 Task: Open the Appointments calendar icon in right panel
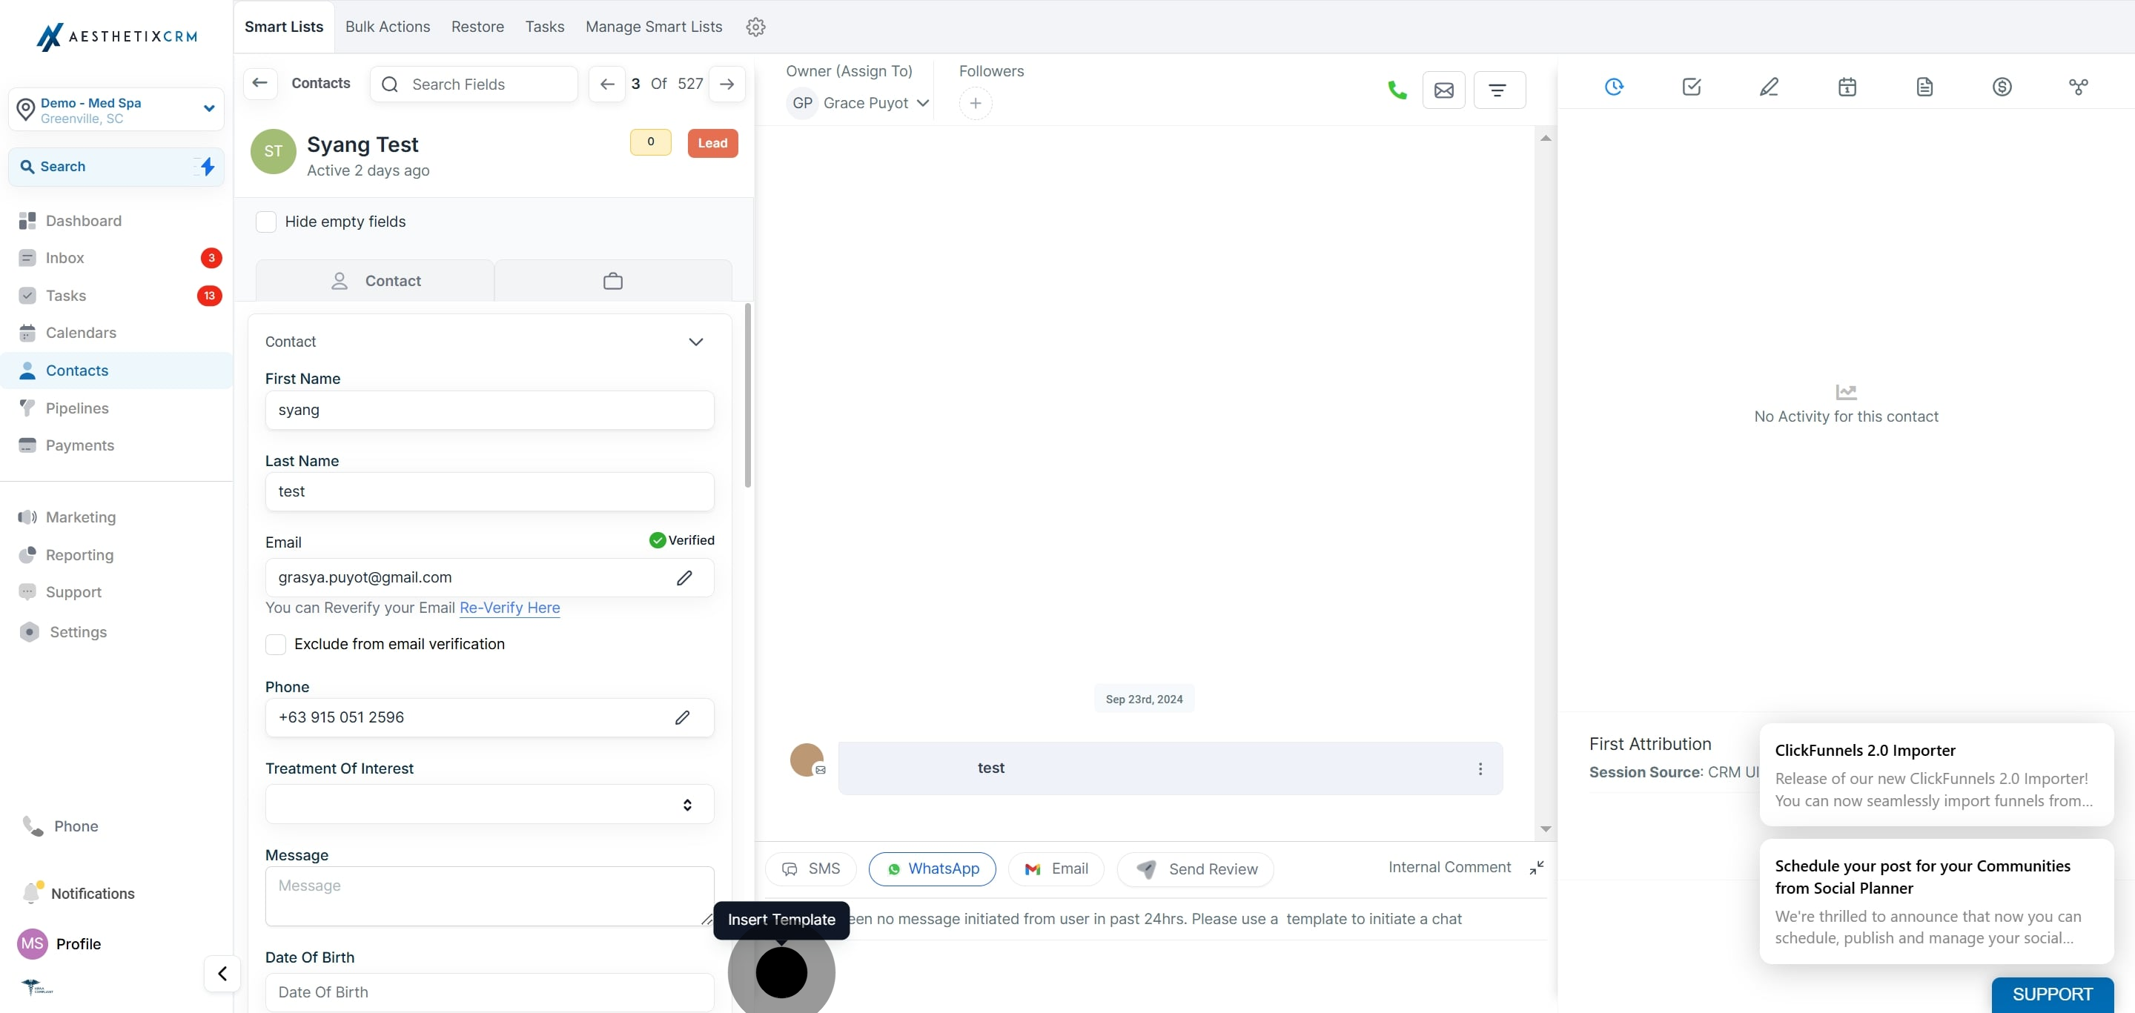coord(1847,86)
